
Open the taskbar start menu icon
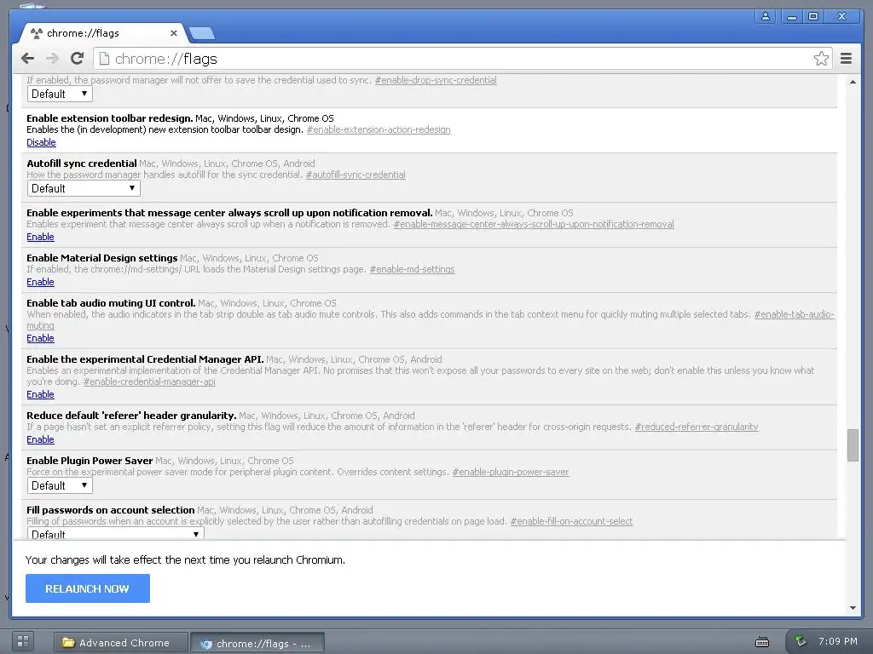point(23,641)
